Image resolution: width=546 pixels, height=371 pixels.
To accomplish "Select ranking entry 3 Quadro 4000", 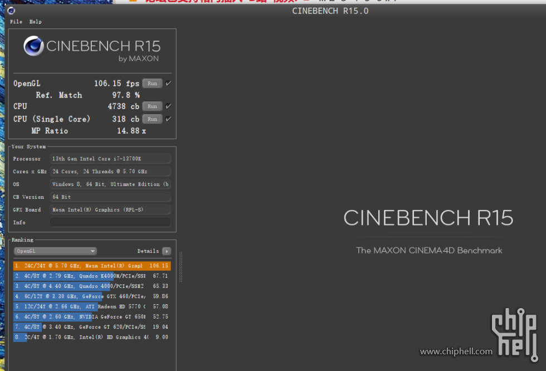I will tap(92, 286).
